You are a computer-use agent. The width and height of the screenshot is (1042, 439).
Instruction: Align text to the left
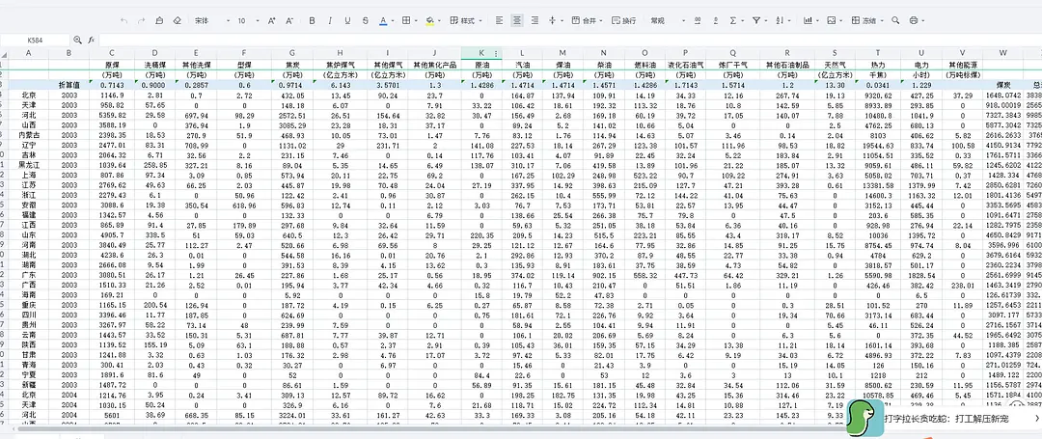pyautogui.click(x=499, y=20)
